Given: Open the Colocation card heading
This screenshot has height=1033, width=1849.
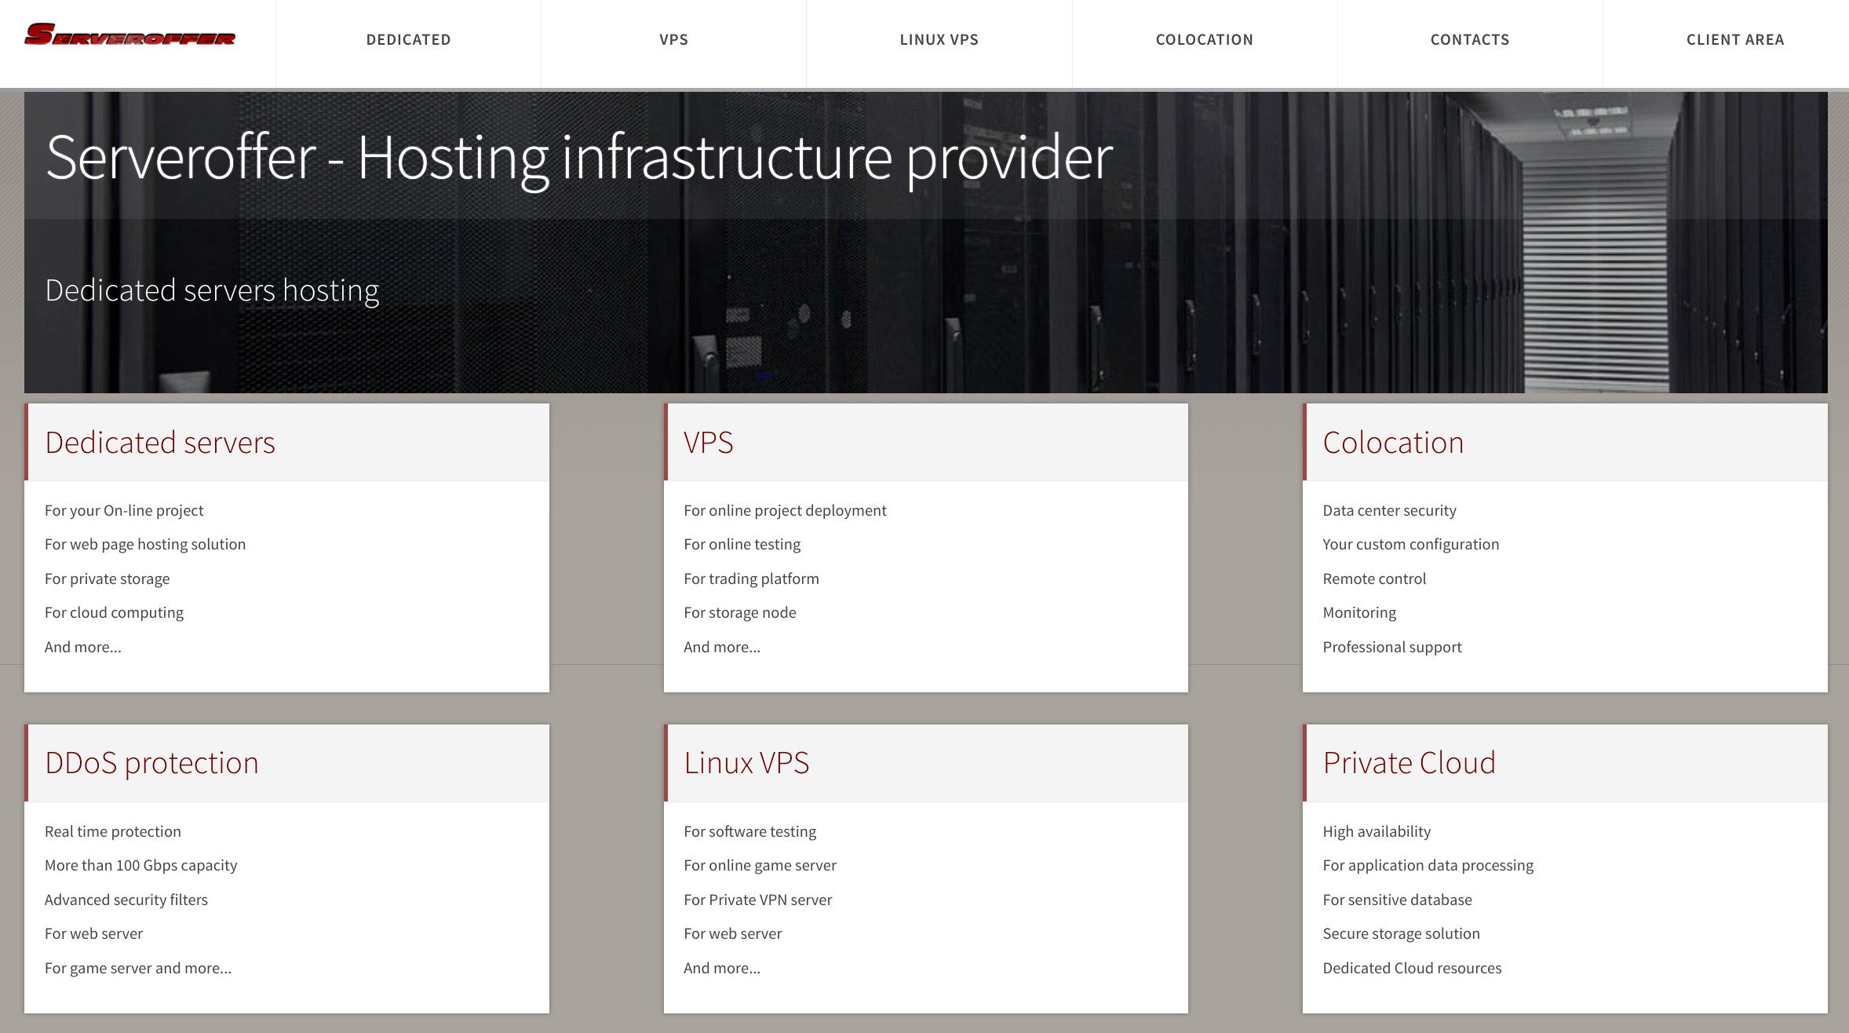Looking at the screenshot, I should [x=1393, y=443].
